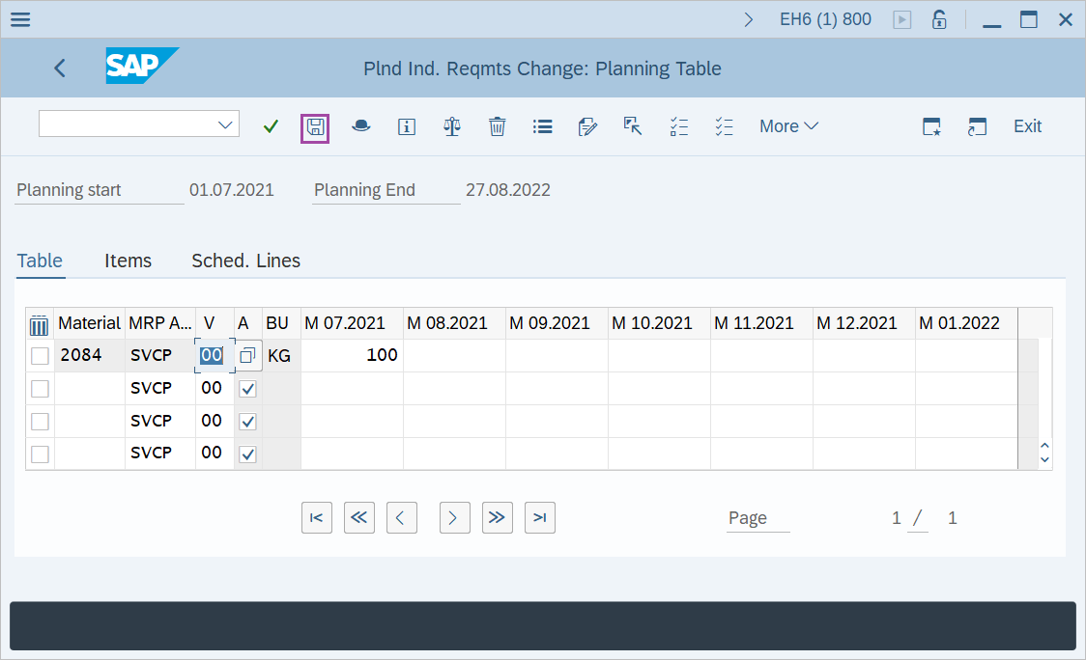Toggle the Active checkbox in last row
Screen dimensions: 1086x660
point(247,454)
